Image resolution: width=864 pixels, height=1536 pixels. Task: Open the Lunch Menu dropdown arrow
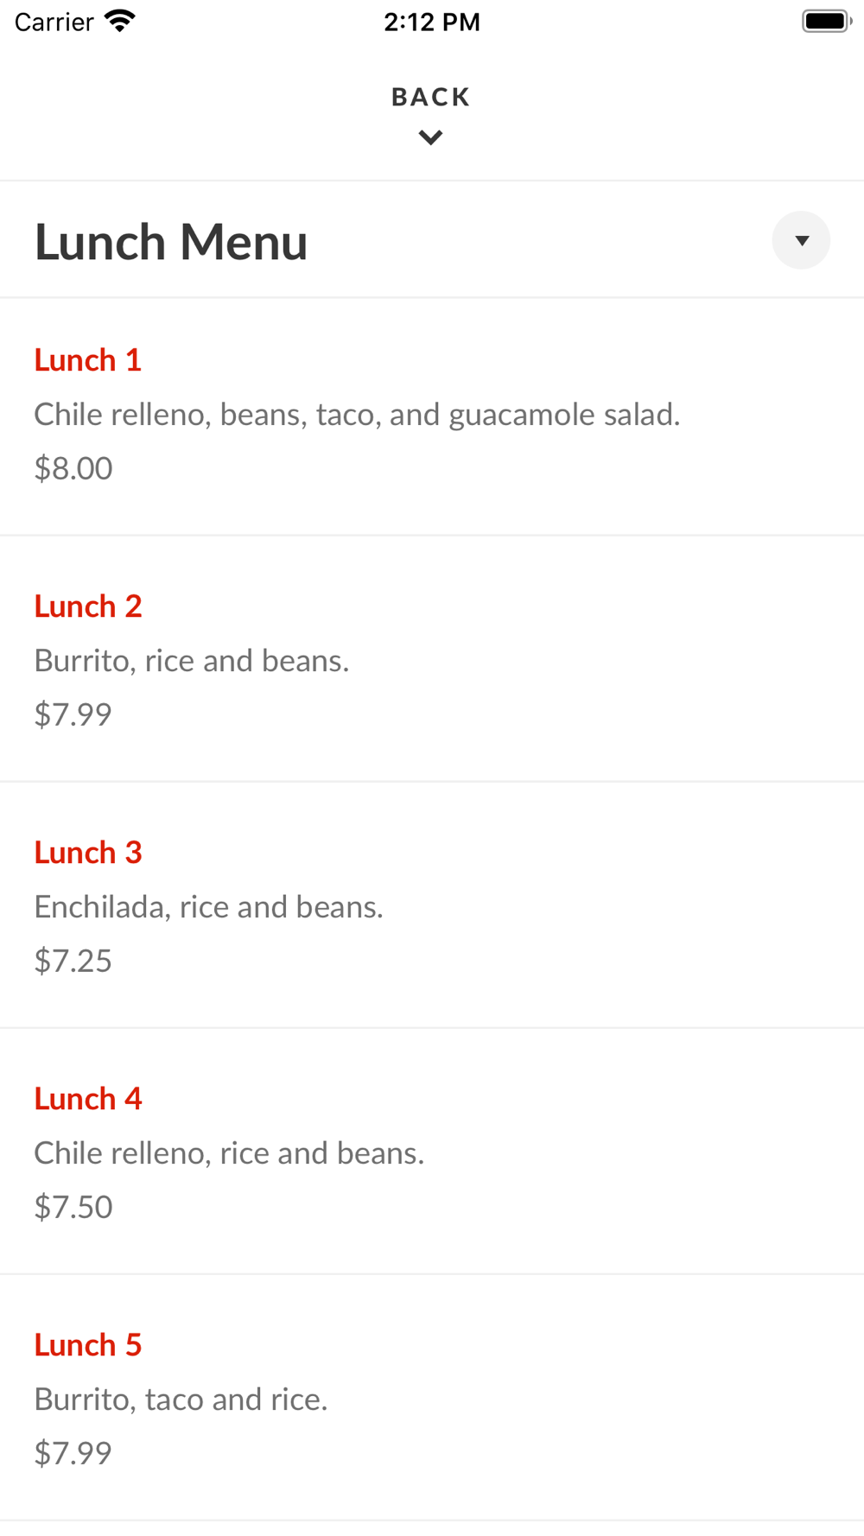[x=801, y=240]
